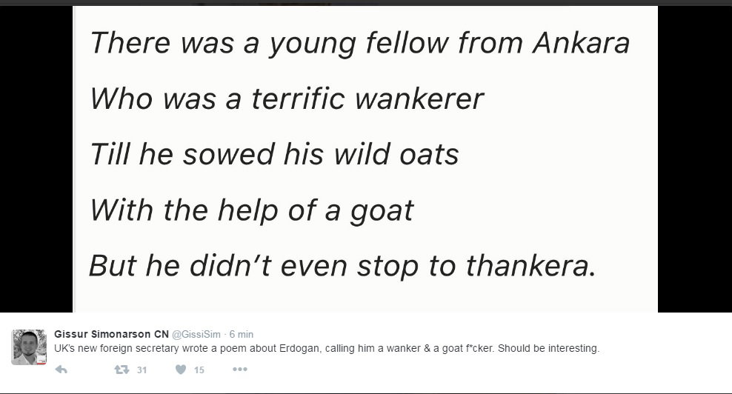Retweet the post via the retweet icon
732x394 pixels.
(122, 370)
